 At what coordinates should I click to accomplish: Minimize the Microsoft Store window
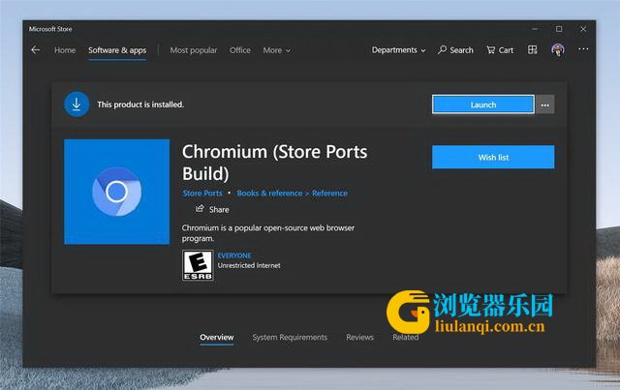[535, 29]
